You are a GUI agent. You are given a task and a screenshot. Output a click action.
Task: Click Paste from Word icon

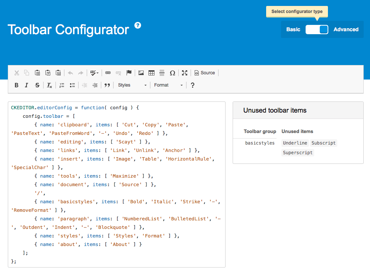58,73
